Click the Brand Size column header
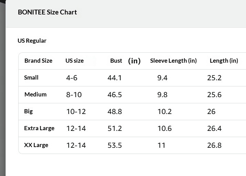The height and width of the screenshot is (176, 246). [38, 61]
